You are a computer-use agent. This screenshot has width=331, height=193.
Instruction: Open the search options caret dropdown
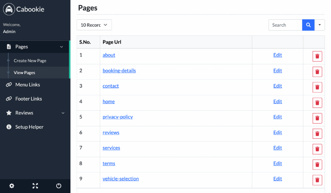click(x=320, y=25)
